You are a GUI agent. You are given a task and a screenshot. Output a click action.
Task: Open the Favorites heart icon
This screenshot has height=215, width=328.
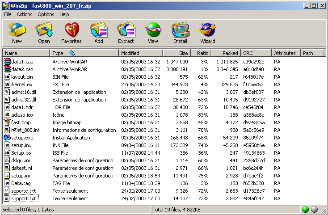click(x=71, y=30)
